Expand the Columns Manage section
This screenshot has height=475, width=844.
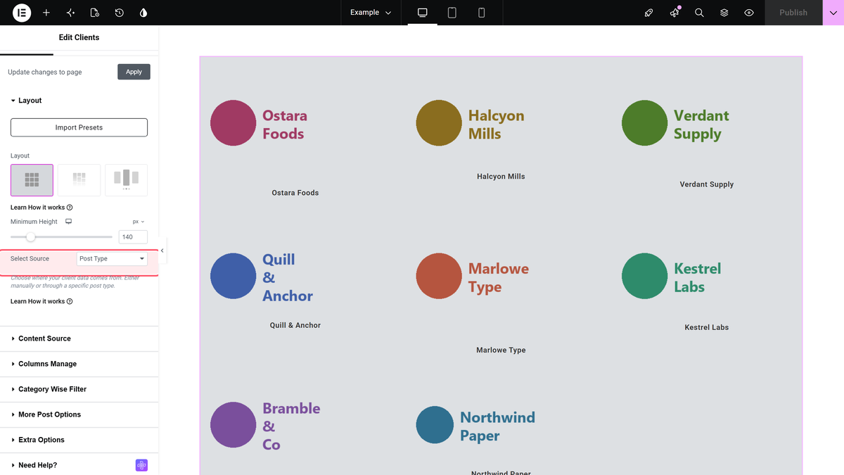pos(79,364)
